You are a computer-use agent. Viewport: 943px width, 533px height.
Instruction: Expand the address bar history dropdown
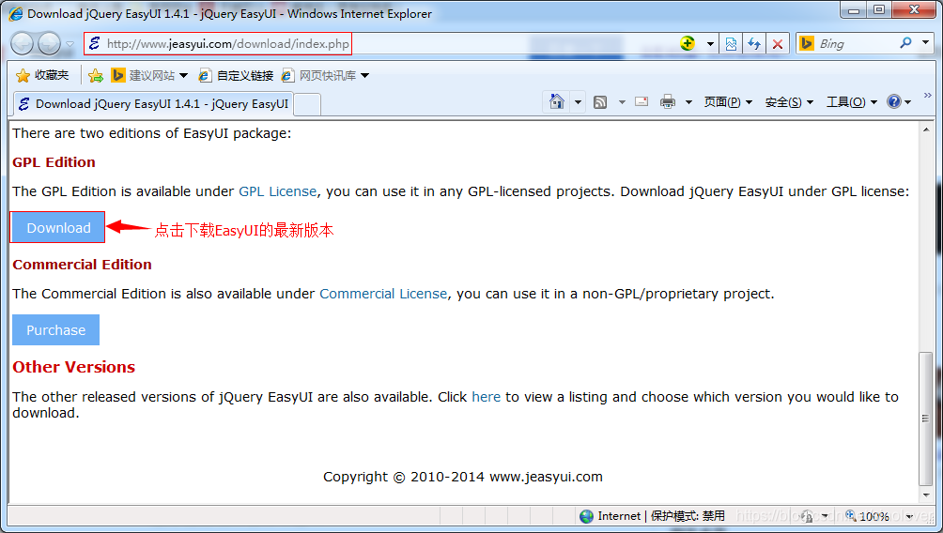(710, 44)
